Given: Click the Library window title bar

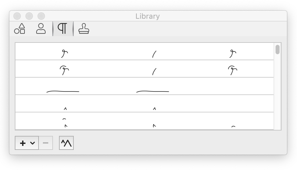Looking at the screenshot, I should [x=147, y=16].
